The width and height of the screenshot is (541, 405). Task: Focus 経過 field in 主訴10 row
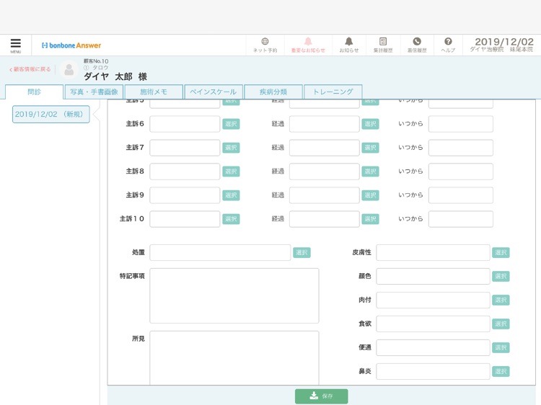pos(325,219)
